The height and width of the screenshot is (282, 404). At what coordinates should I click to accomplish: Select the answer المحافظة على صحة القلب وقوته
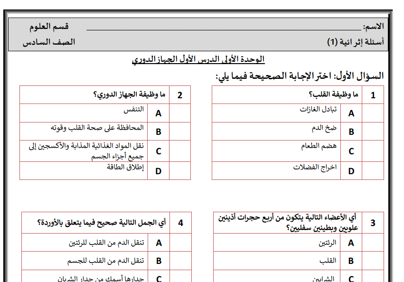(x=97, y=128)
